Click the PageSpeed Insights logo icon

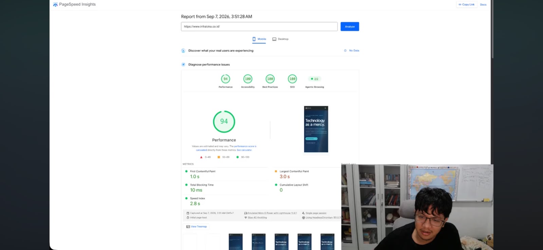tap(55, 4)
